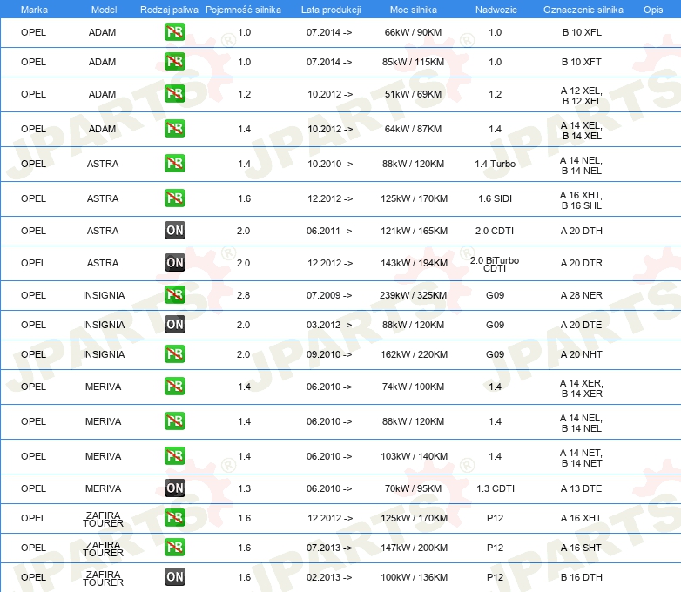Screen dimensions: 681x592
Task: Click the PB petrol icon for Insignia 2.8 row
Action: pos(175,295)
